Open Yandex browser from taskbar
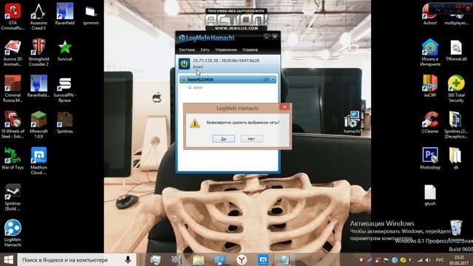The height and width of the screenshot is (266, 473). (x=242, y=259)
